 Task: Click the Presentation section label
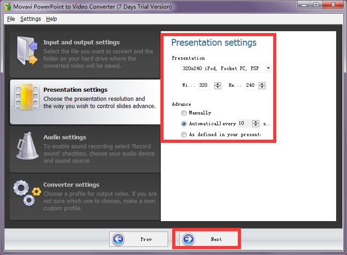[188, 58]
